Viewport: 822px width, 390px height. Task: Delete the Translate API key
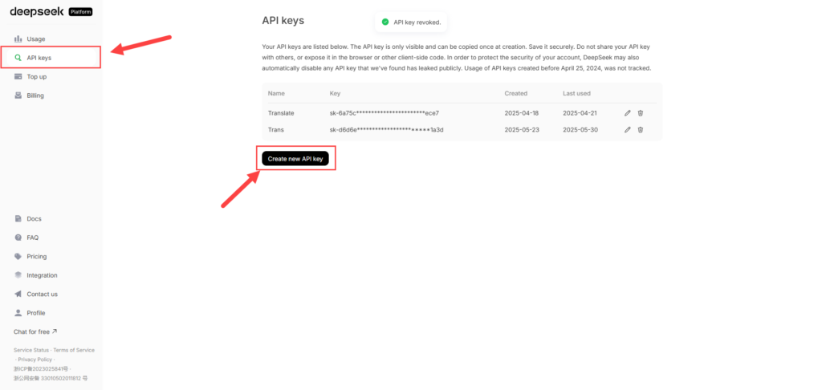click(x=640, y=113)
